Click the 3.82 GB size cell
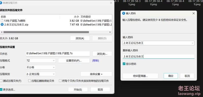This screenshot has width=203, height=97. [x=74, y=21]
